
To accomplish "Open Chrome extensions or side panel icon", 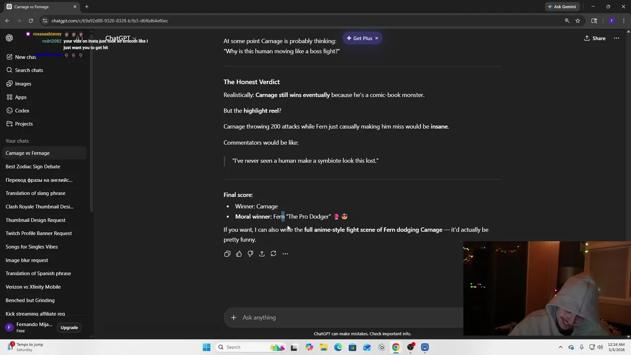I will pyautogui.click(x=594, y=21).
